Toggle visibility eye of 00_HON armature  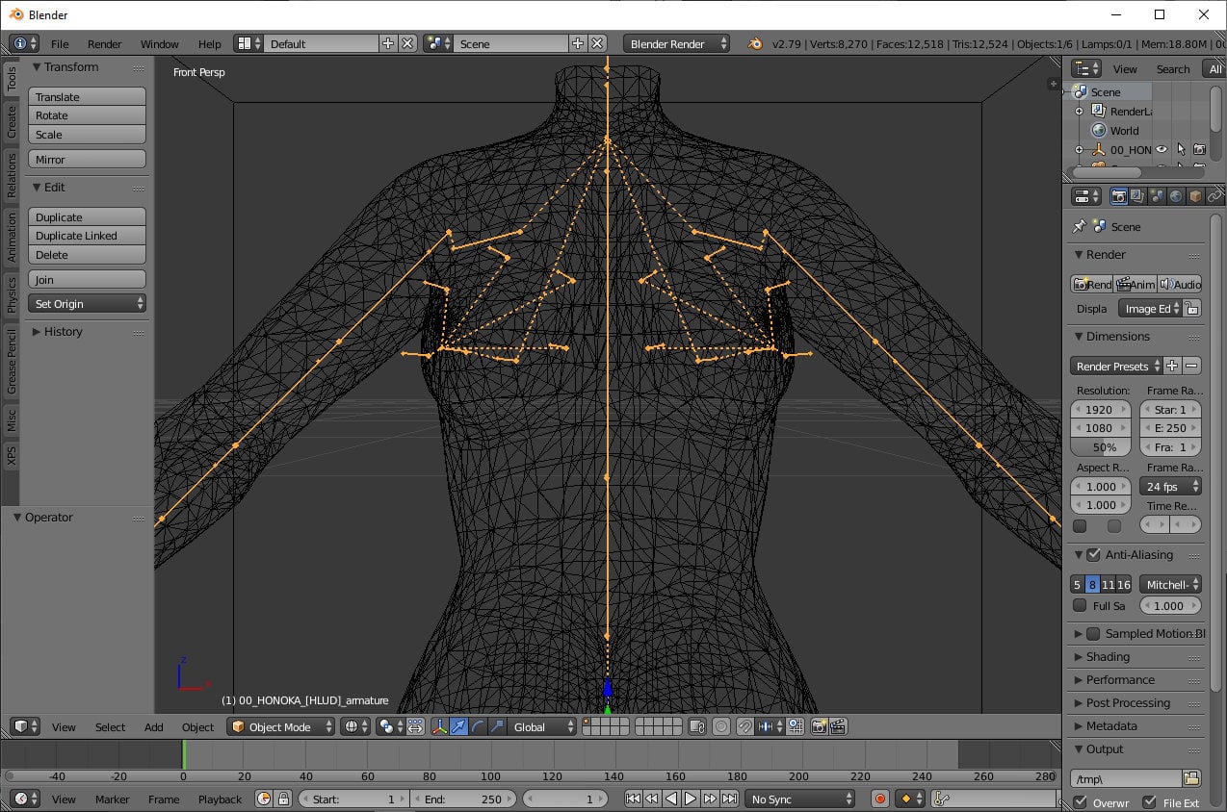(x=1162, y=150)
